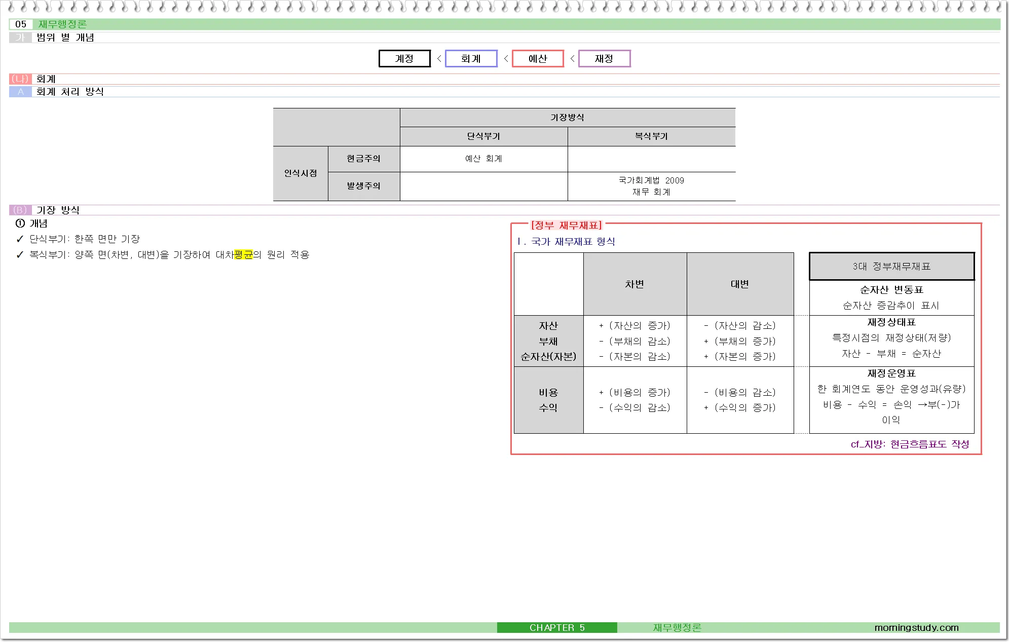
Task: Click the 회계 처리 방식 heading
Action: 70,92
